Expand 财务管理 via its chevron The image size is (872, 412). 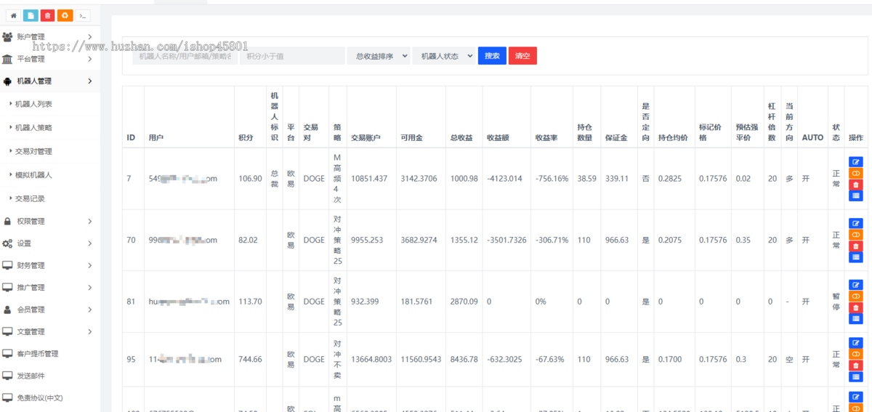pos(89,265)
